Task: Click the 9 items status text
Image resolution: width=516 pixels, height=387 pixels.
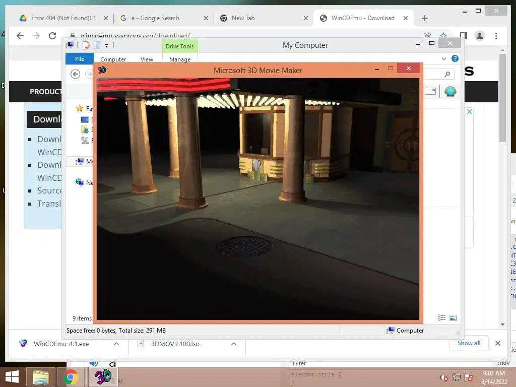Action: (82, 318)
